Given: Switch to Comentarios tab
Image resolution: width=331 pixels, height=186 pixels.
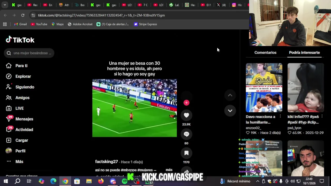Looking at the screenshot, I should point(265,52).
